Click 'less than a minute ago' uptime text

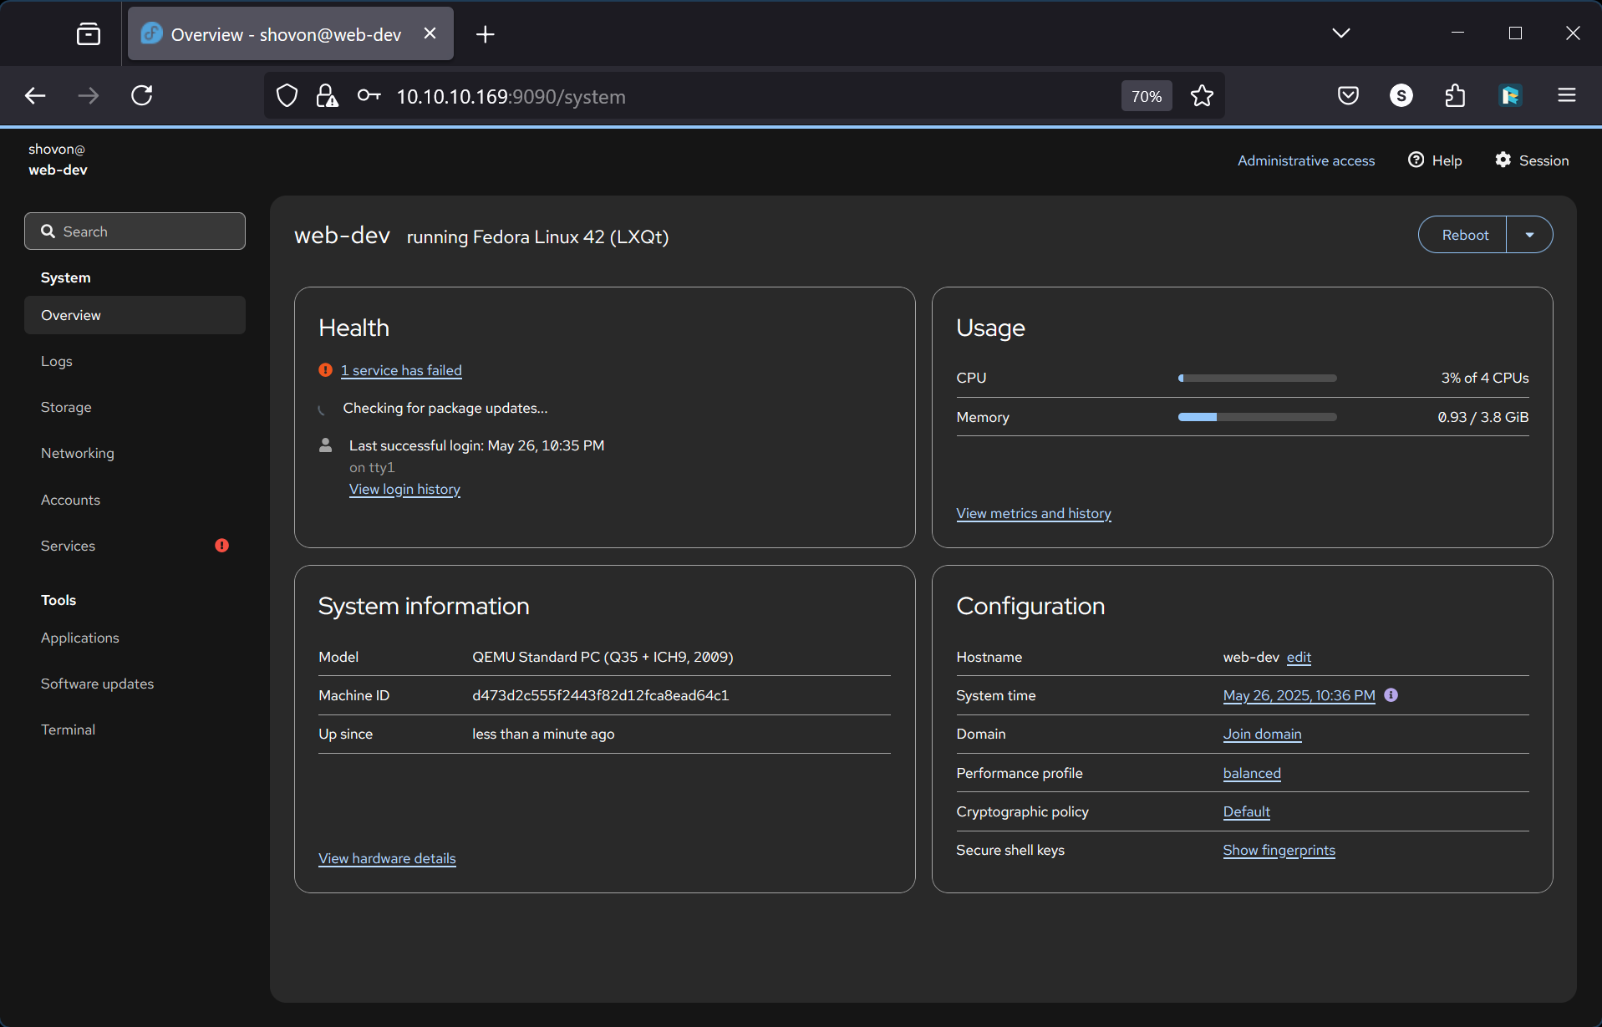click(x=543, y=734)
